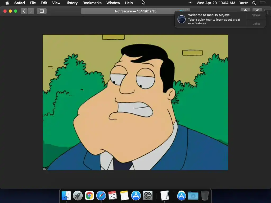Screen dimensions: 271x203
Task: Open the Window menu
Action: click(x=113, y=3)
